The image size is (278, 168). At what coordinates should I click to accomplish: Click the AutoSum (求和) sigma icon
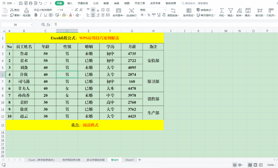click(x=222, y=11)
